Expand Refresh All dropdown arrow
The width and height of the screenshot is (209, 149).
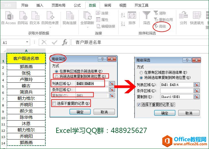point(88,27)
